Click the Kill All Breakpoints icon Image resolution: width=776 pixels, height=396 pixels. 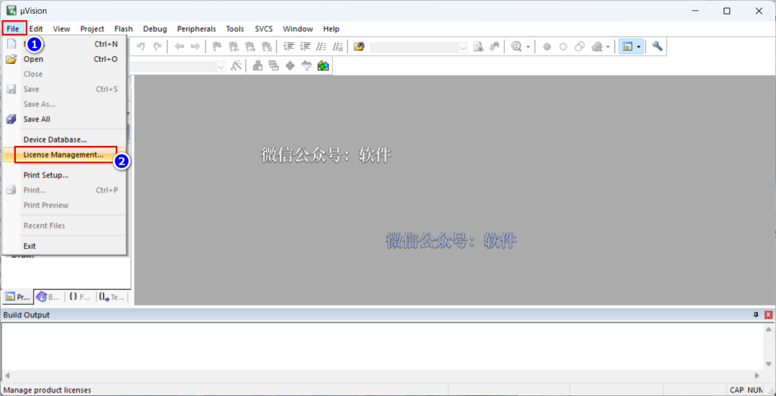coord(596,47)
